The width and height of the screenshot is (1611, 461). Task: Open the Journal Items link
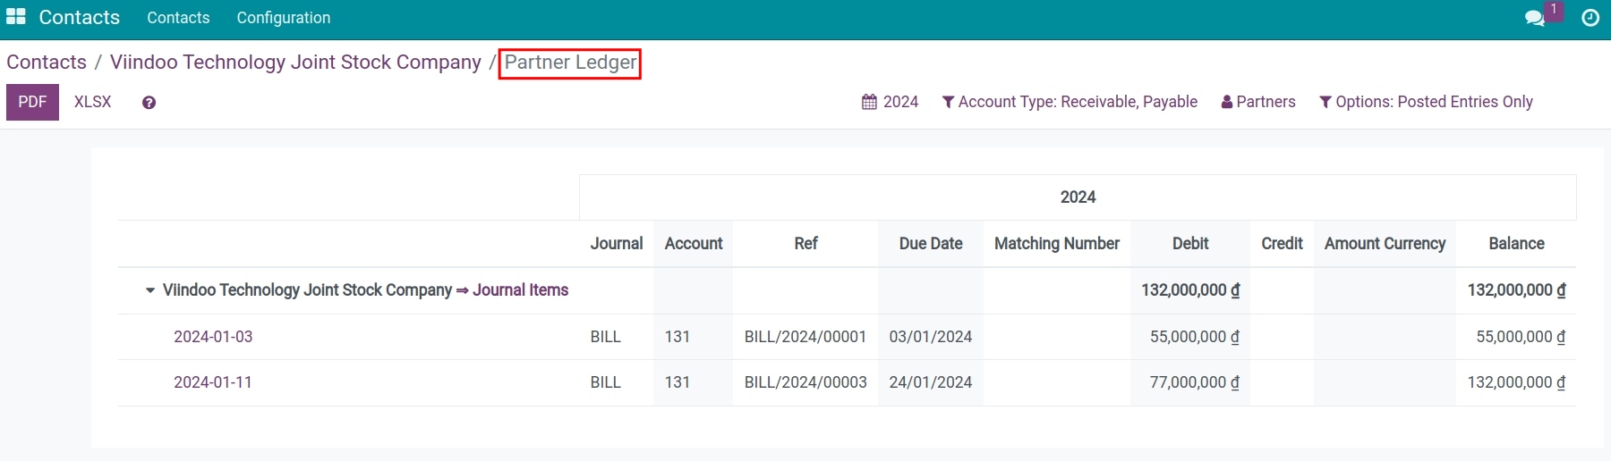click(520, 290)
